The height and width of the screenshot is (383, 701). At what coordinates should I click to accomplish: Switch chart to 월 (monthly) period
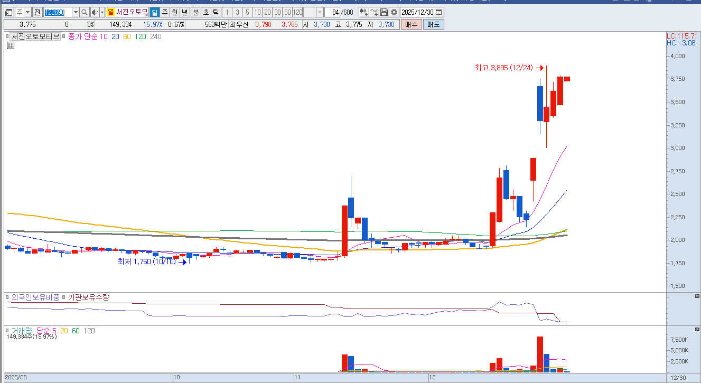tap(174, 12)
